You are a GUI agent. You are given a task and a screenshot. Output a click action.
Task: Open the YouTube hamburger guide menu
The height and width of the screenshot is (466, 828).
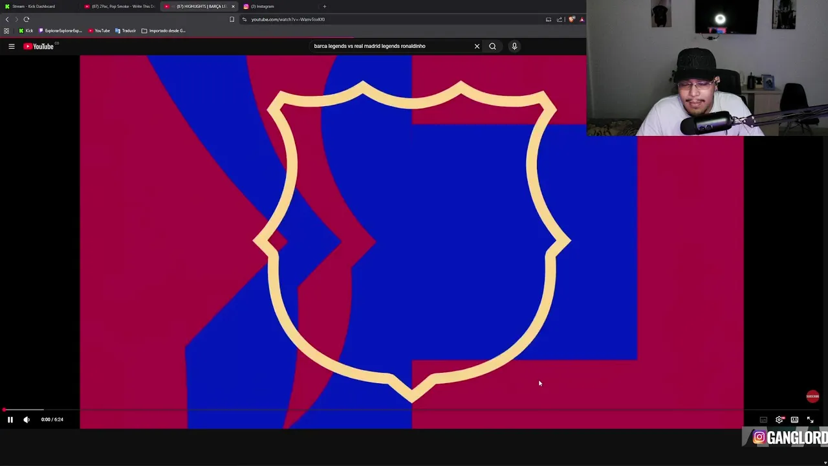click(x=11, y=46)
